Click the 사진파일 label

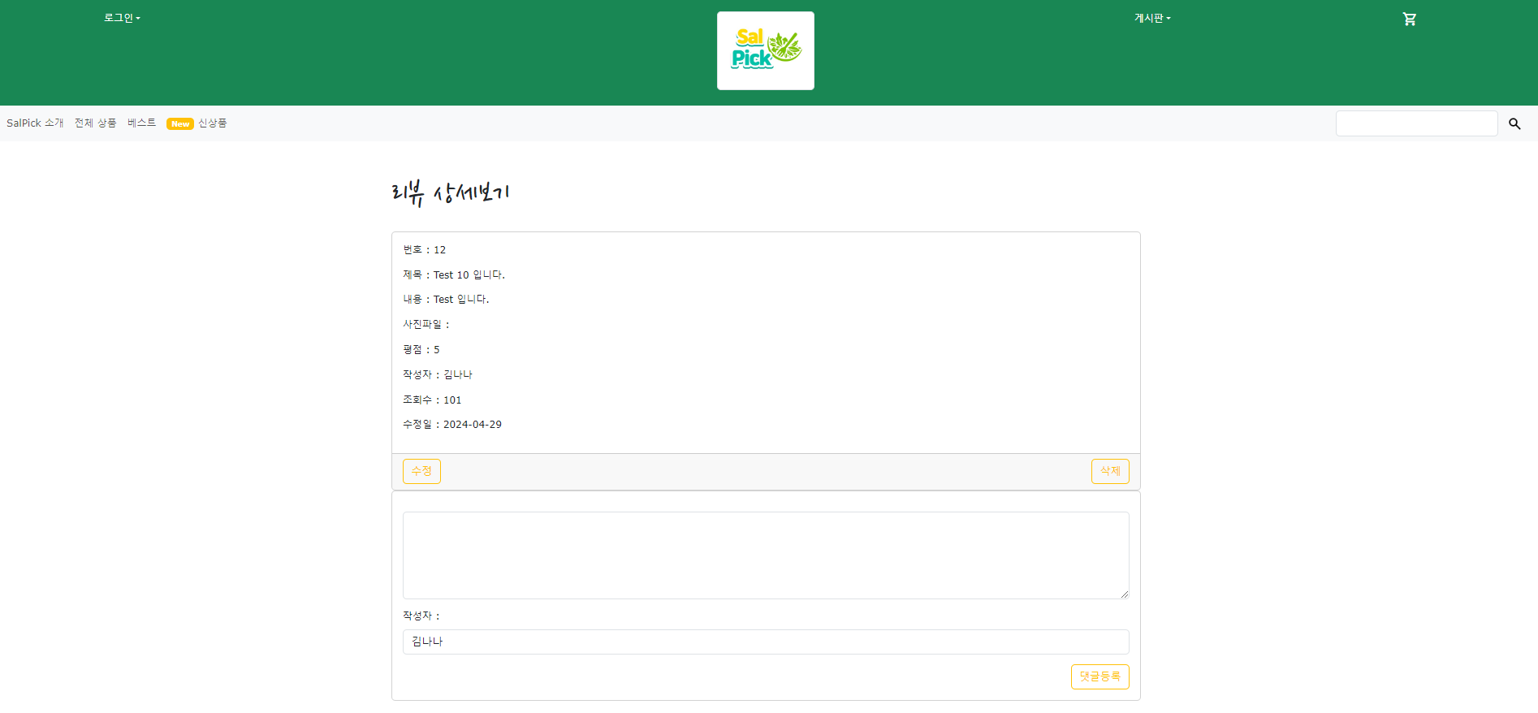point(426,325)
